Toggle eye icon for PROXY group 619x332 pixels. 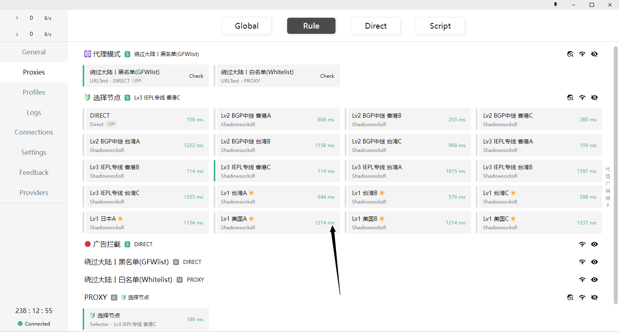point(594,297)
